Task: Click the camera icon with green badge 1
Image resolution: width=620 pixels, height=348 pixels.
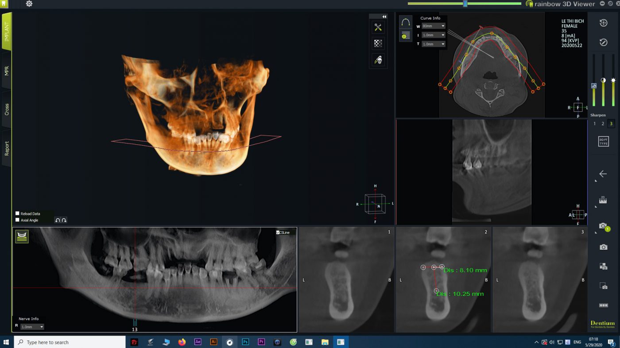Action: [x=604, y=226]
